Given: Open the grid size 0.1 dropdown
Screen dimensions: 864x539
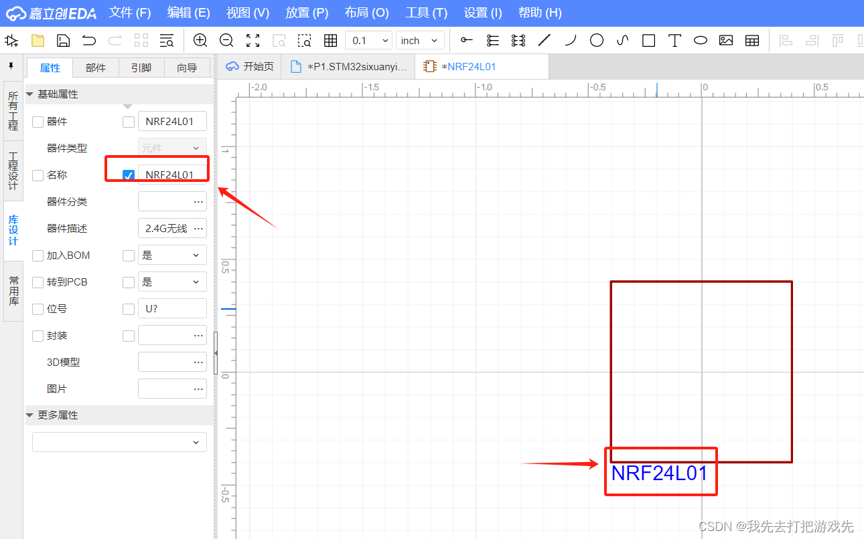Looking at the screenshot, I should point(368,41).
